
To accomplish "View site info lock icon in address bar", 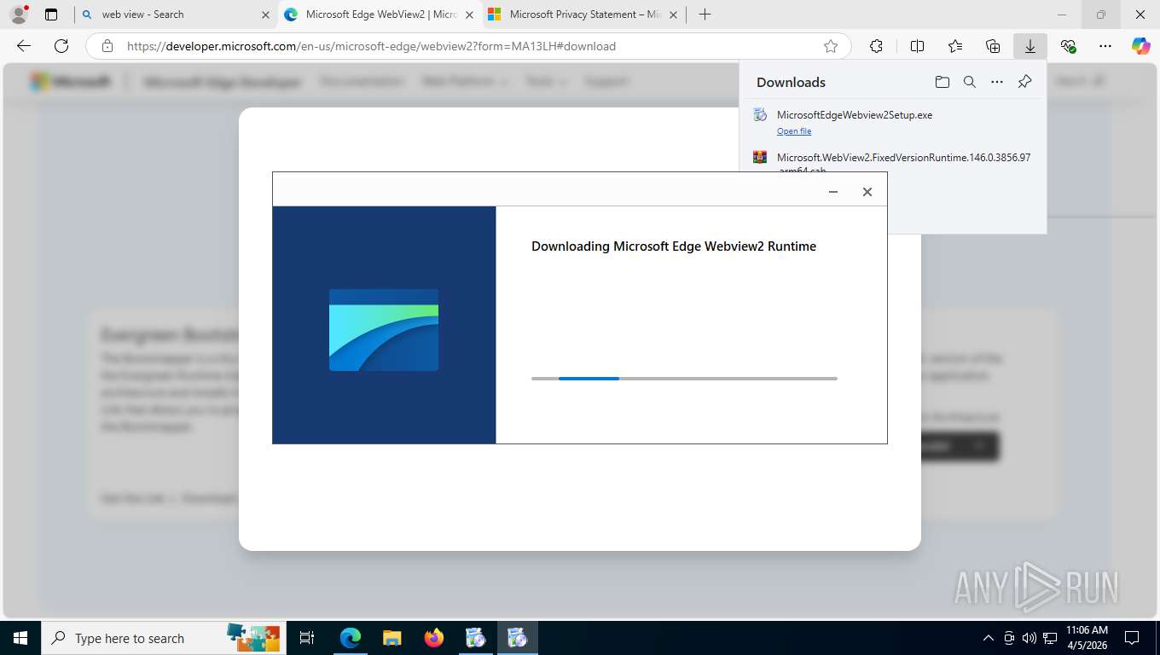I will (x=107, y=46).
